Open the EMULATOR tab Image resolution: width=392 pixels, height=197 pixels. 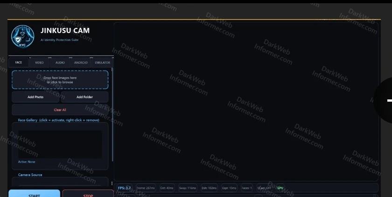pos(102,62)
